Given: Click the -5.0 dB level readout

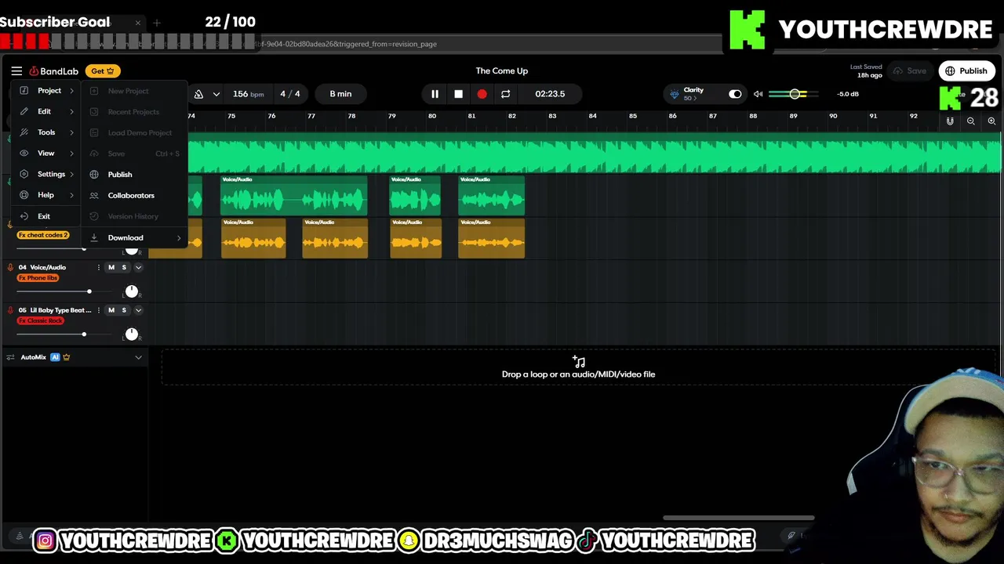Looking at the screenshot, I should (848, 94).
